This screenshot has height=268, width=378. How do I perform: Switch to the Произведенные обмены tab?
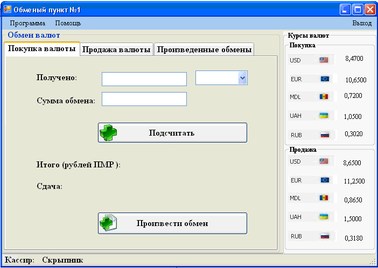coord(204,50)
